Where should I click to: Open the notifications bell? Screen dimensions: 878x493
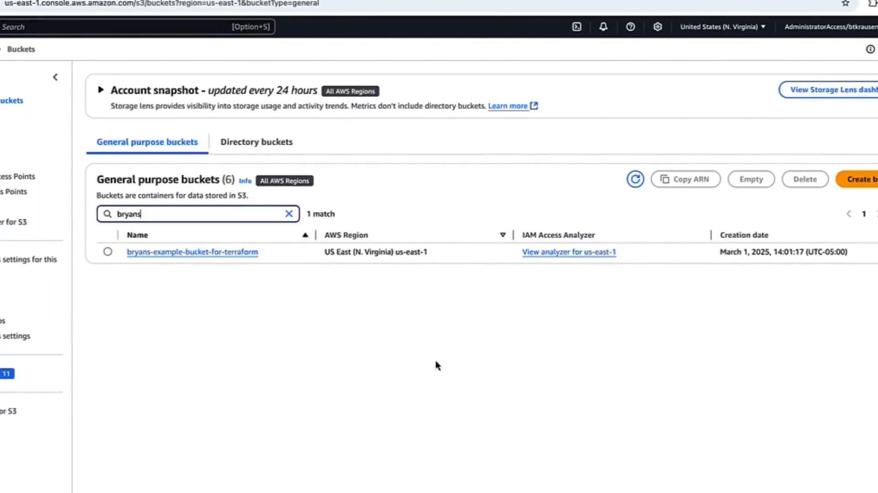pos(604,27)
